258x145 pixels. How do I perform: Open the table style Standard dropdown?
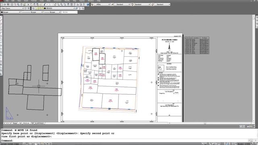142,4
